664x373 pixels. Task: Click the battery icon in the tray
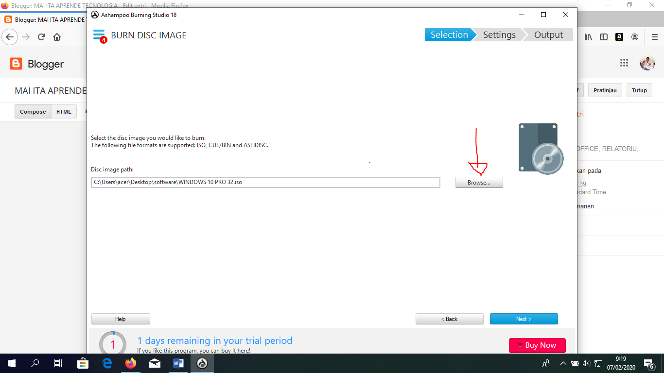pos(575,363)
